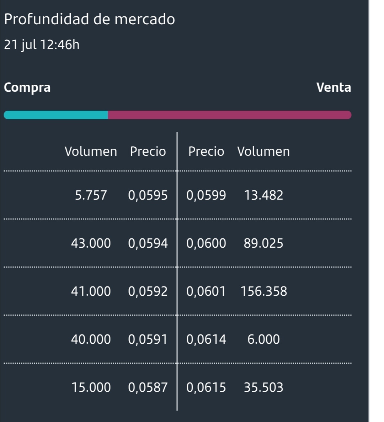Click the Compra label

point(27,88)
